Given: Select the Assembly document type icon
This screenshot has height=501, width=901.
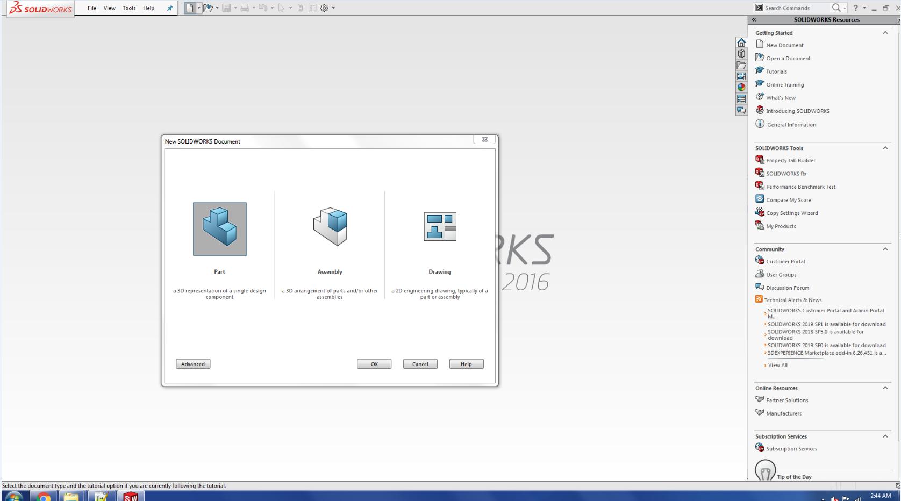Looking at the screenshot, I should tap(330, 226).
